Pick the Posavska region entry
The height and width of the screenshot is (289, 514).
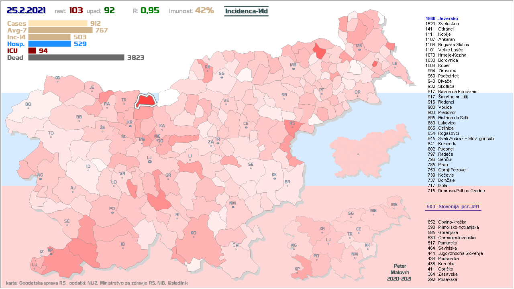tap(447, 279)
